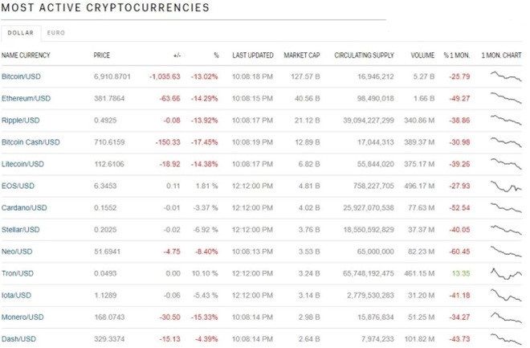Click Tron one-month sparkline chart
The width and height of the screenshot is (530, 348).
tap(506, 273)
